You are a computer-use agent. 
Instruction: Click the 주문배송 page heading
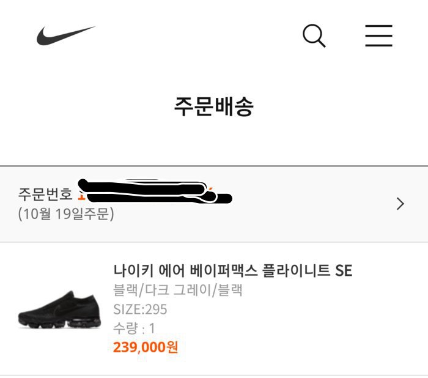point(214,106)
